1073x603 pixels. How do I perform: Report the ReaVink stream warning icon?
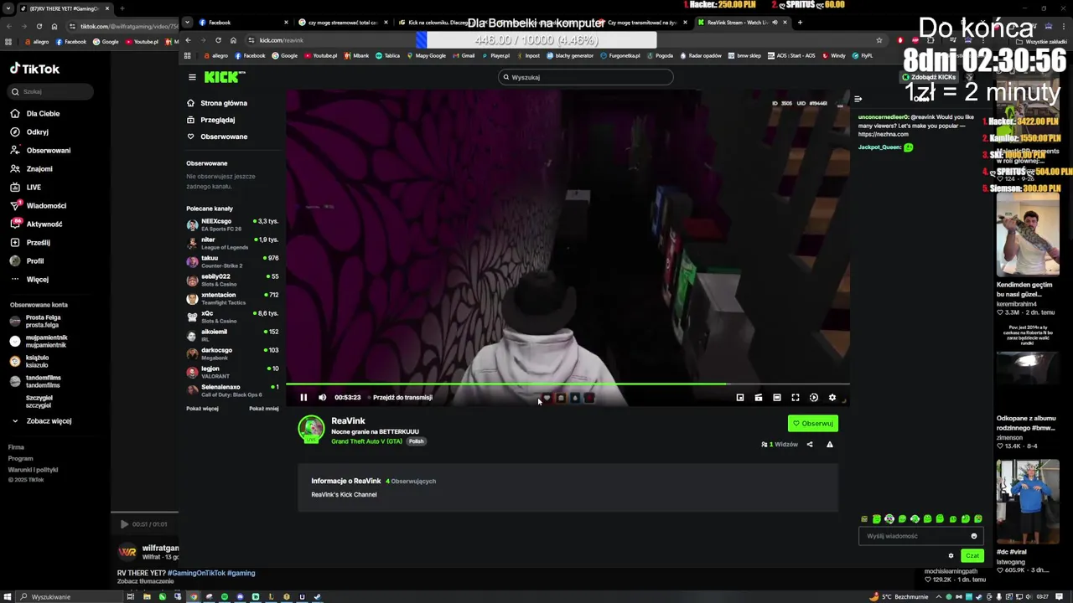point(829,445)
